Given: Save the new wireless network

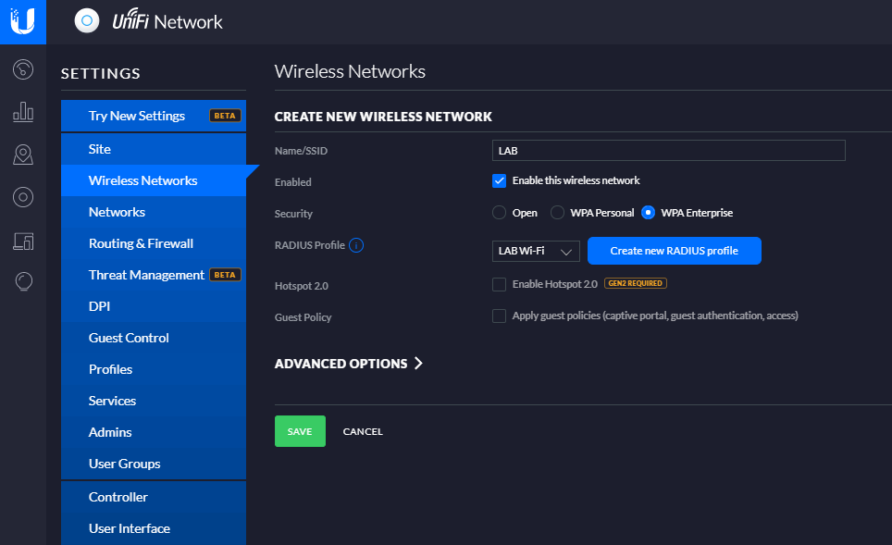Looking at the screenshot, I should tap(300, 431).
